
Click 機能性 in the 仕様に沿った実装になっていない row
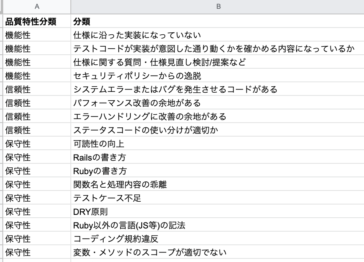pos(37,35)
